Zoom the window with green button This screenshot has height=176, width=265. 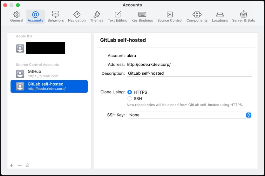pyautogui.click(x=18, y=5)
